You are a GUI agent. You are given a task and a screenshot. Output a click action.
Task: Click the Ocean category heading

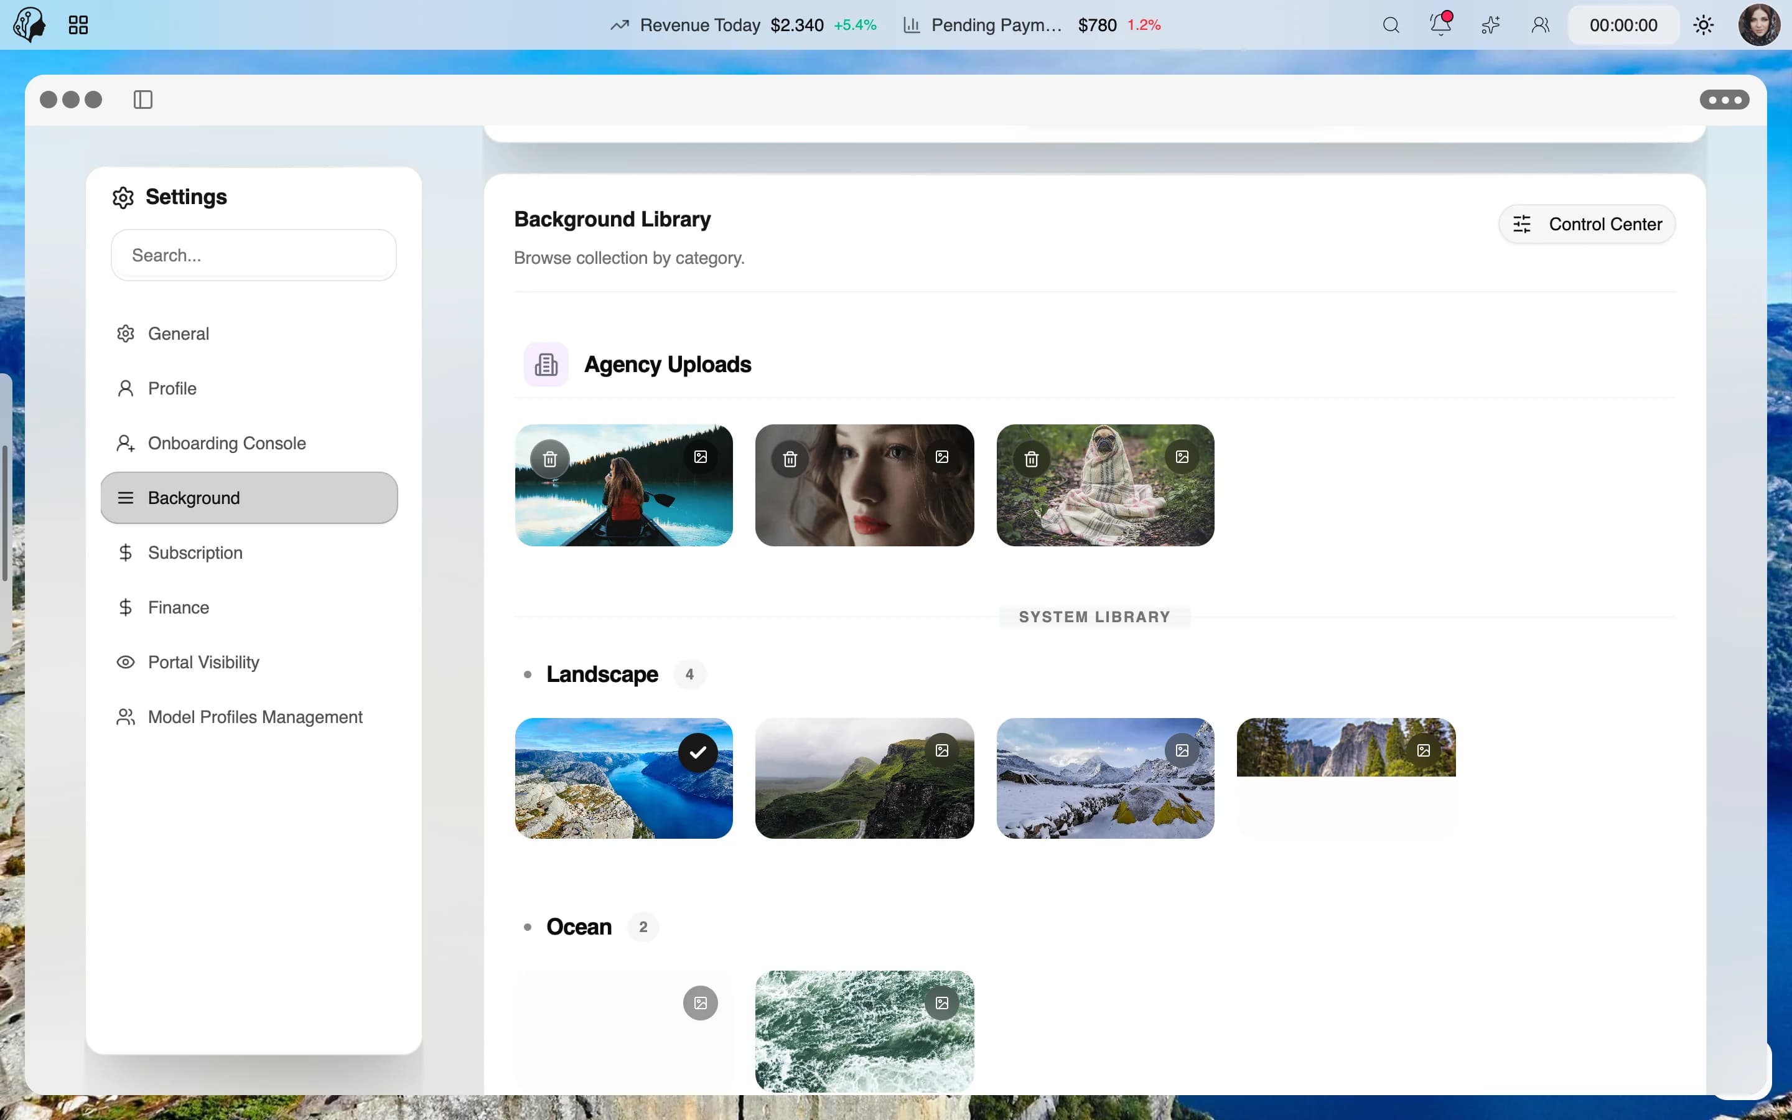[579, 926]
